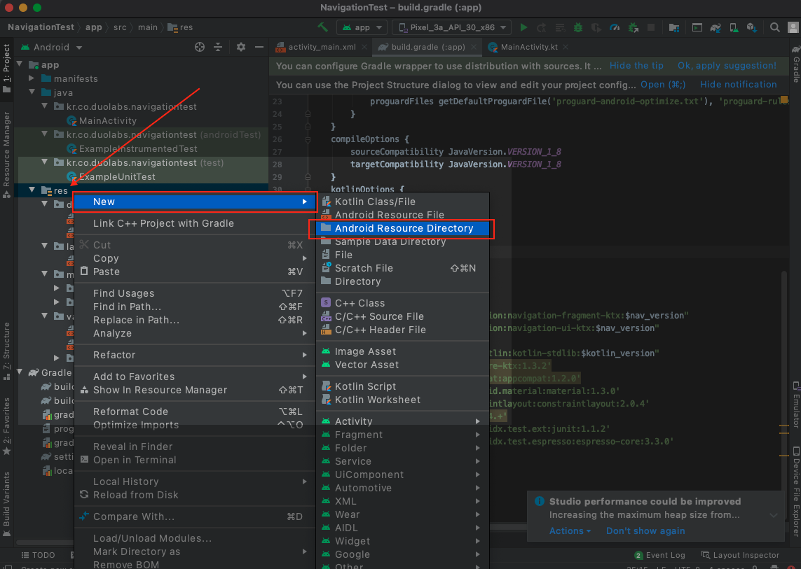Collapse kr.co.duolabs.navigationtest (androidTest) package
The width and height of the screenshot is (801, 569).
click(44, 134)
